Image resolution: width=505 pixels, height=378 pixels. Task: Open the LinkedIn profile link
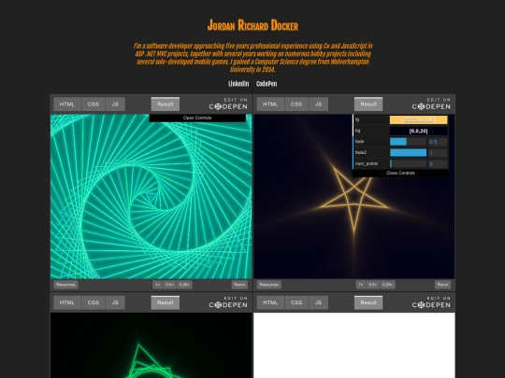(x=238, y=84)
